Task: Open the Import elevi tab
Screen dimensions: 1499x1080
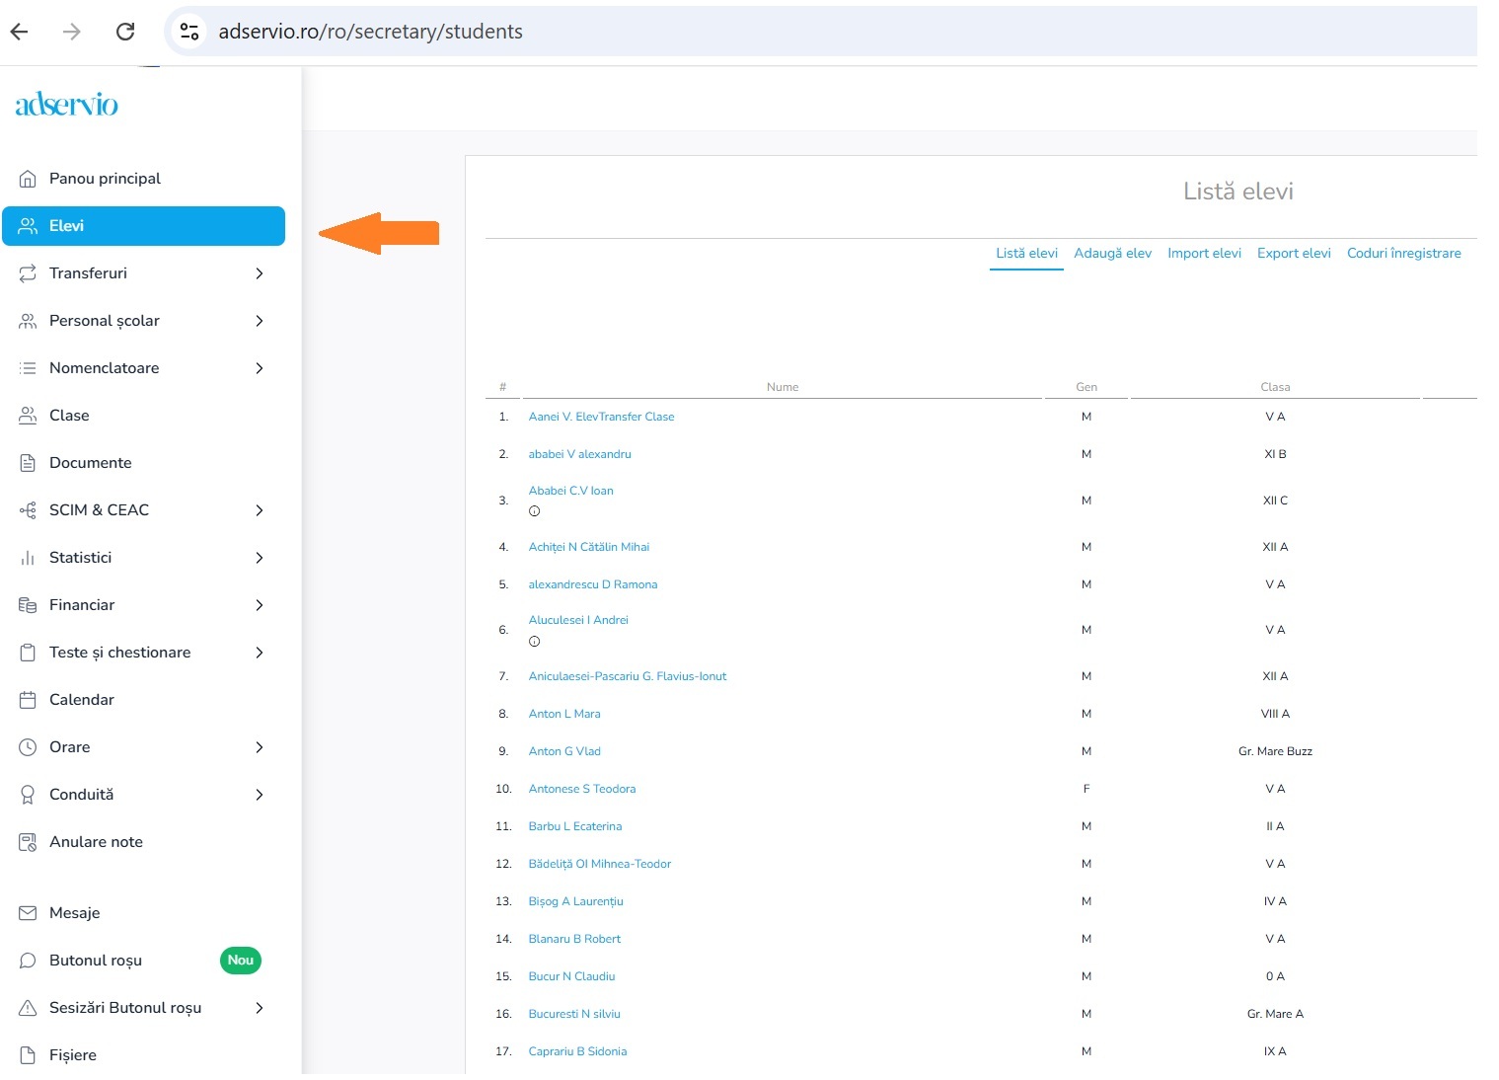Action: pos(1204,254)
